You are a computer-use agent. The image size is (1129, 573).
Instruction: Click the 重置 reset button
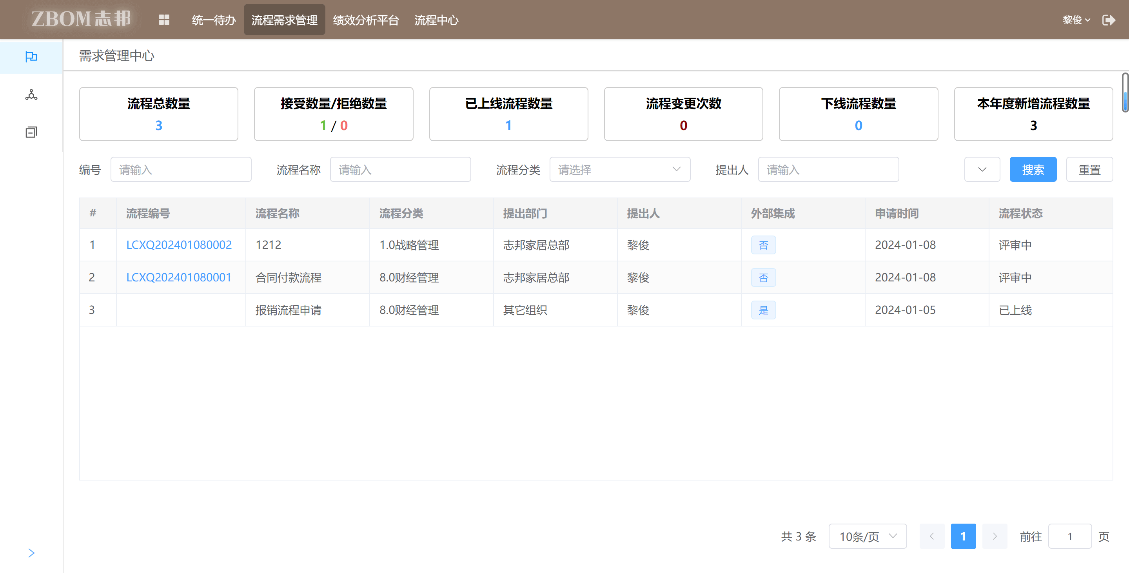[x=1089, y=170]
